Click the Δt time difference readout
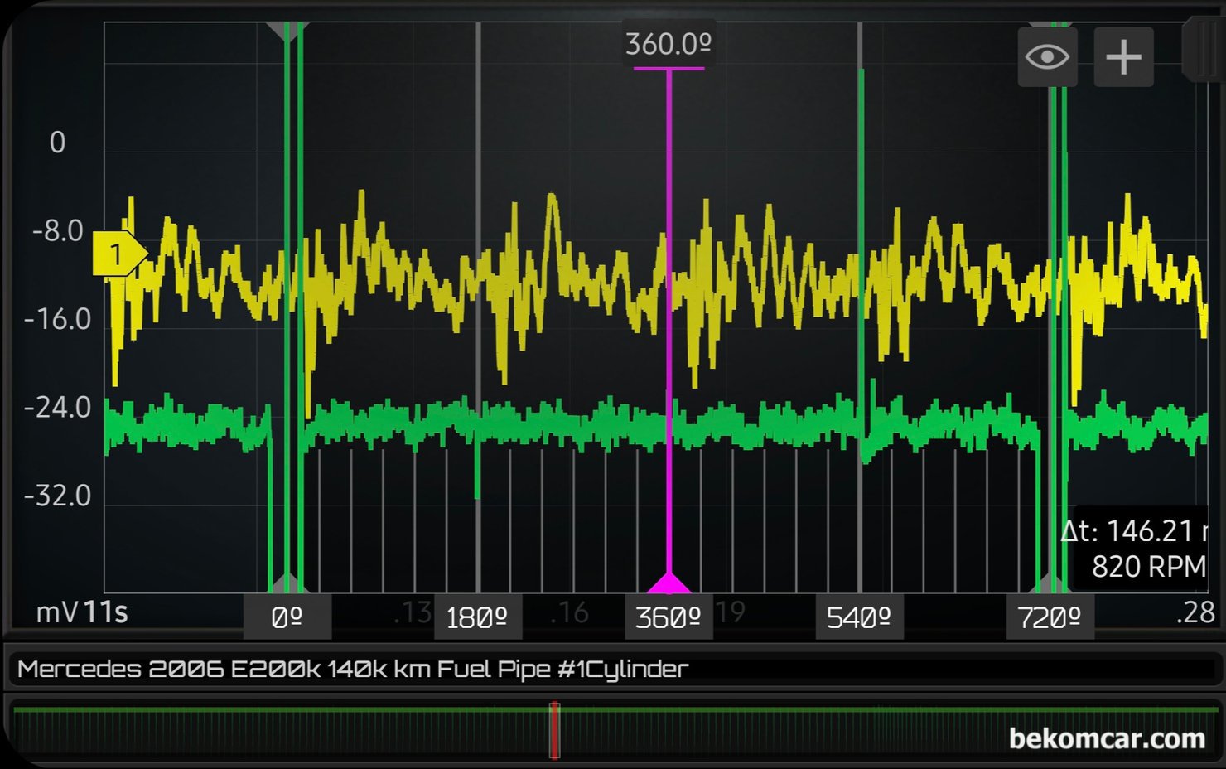 (x=1133, y=531)
